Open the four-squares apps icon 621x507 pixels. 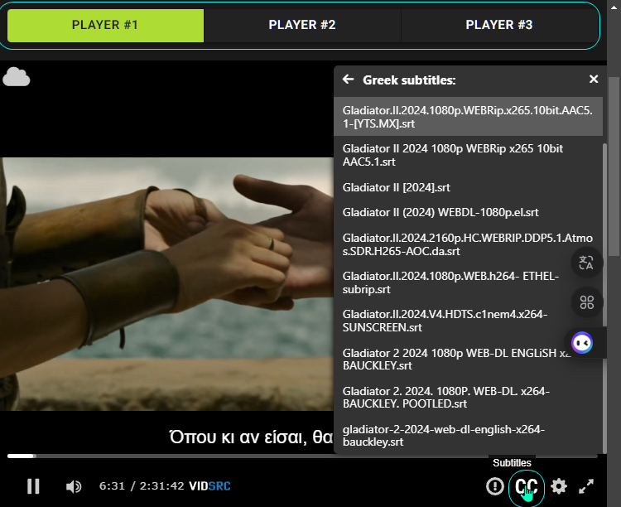click(x=586, y=302)
